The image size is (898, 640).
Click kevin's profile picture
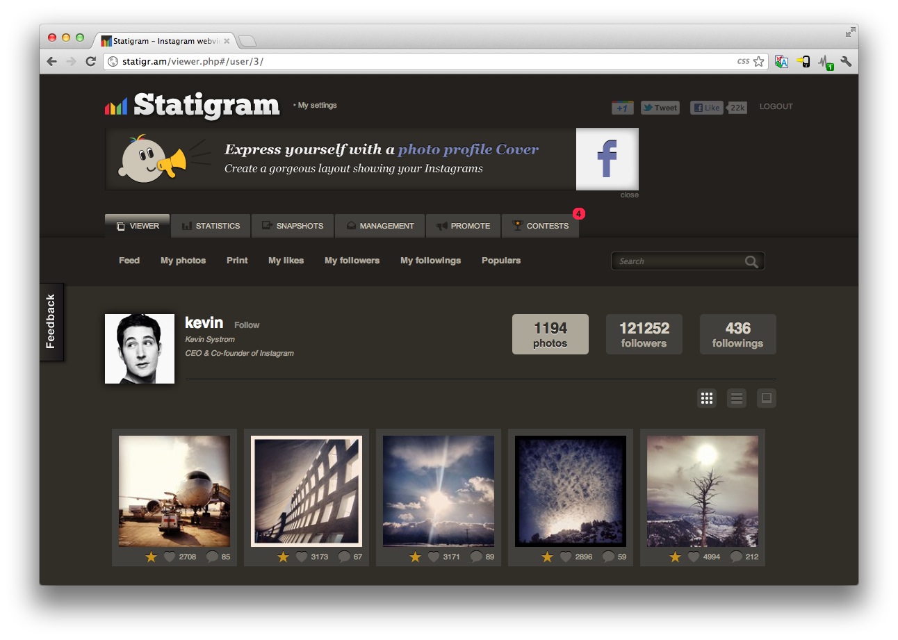click(140, 349)
